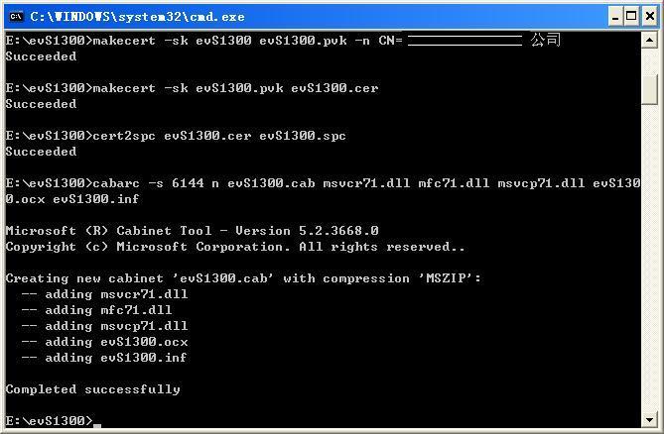664x434 pixels.
Task: Open the cmd.exe system menu icon
Action: (x=16, y=17)
